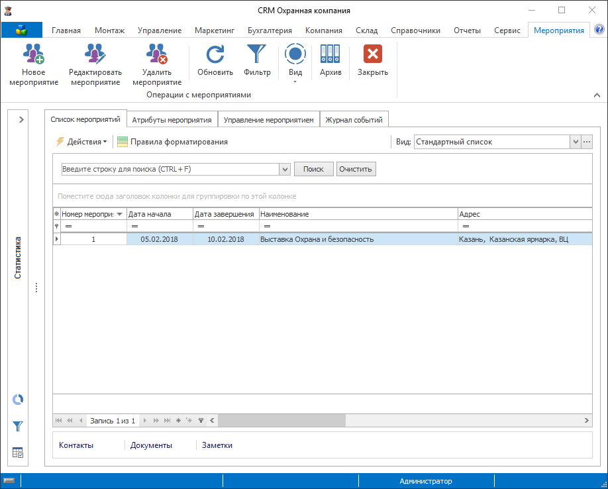
Task: Open the Отчеты ribbon tab
Action: pyautogui.click(x=467, y=30)
